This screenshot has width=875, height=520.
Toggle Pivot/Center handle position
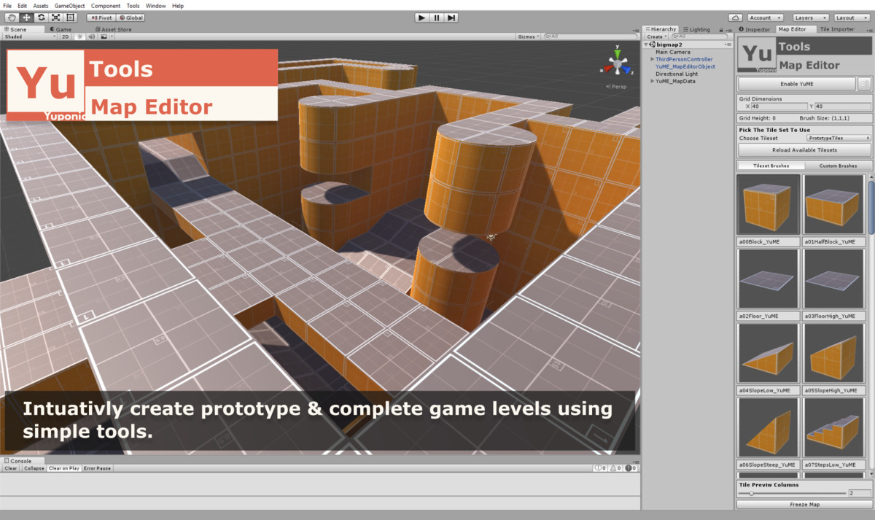101,18
